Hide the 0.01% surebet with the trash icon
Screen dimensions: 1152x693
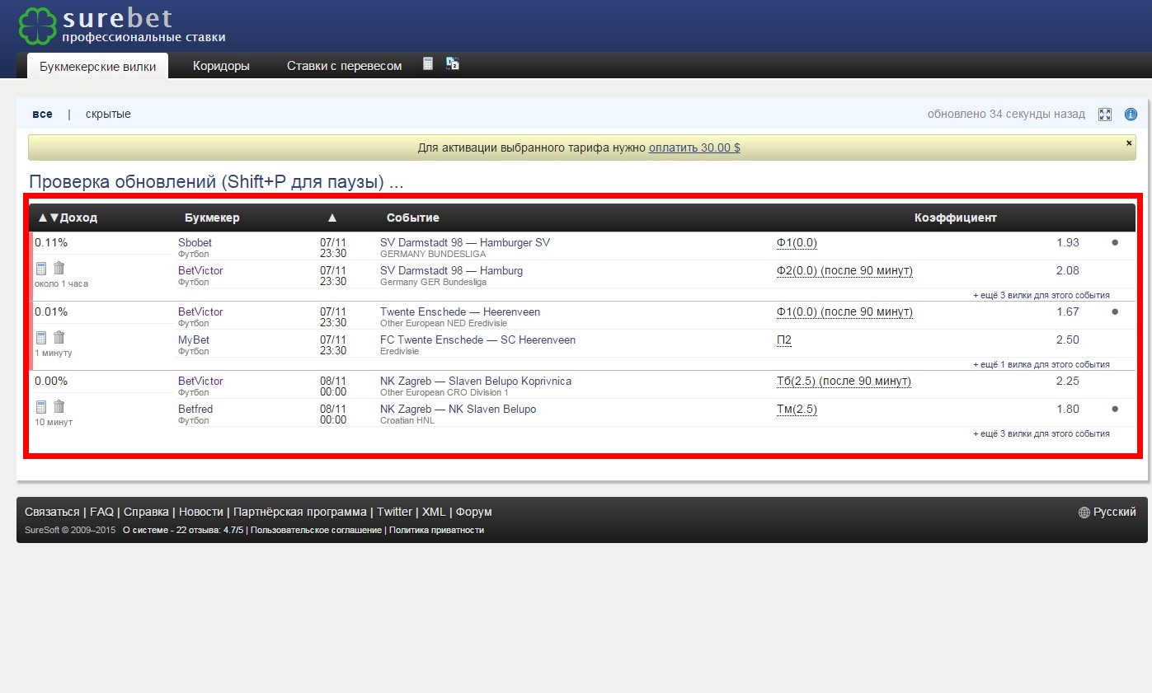59,337
